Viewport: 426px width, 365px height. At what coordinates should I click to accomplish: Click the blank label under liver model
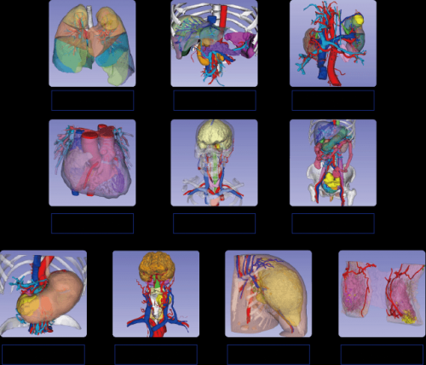(215, 101)
